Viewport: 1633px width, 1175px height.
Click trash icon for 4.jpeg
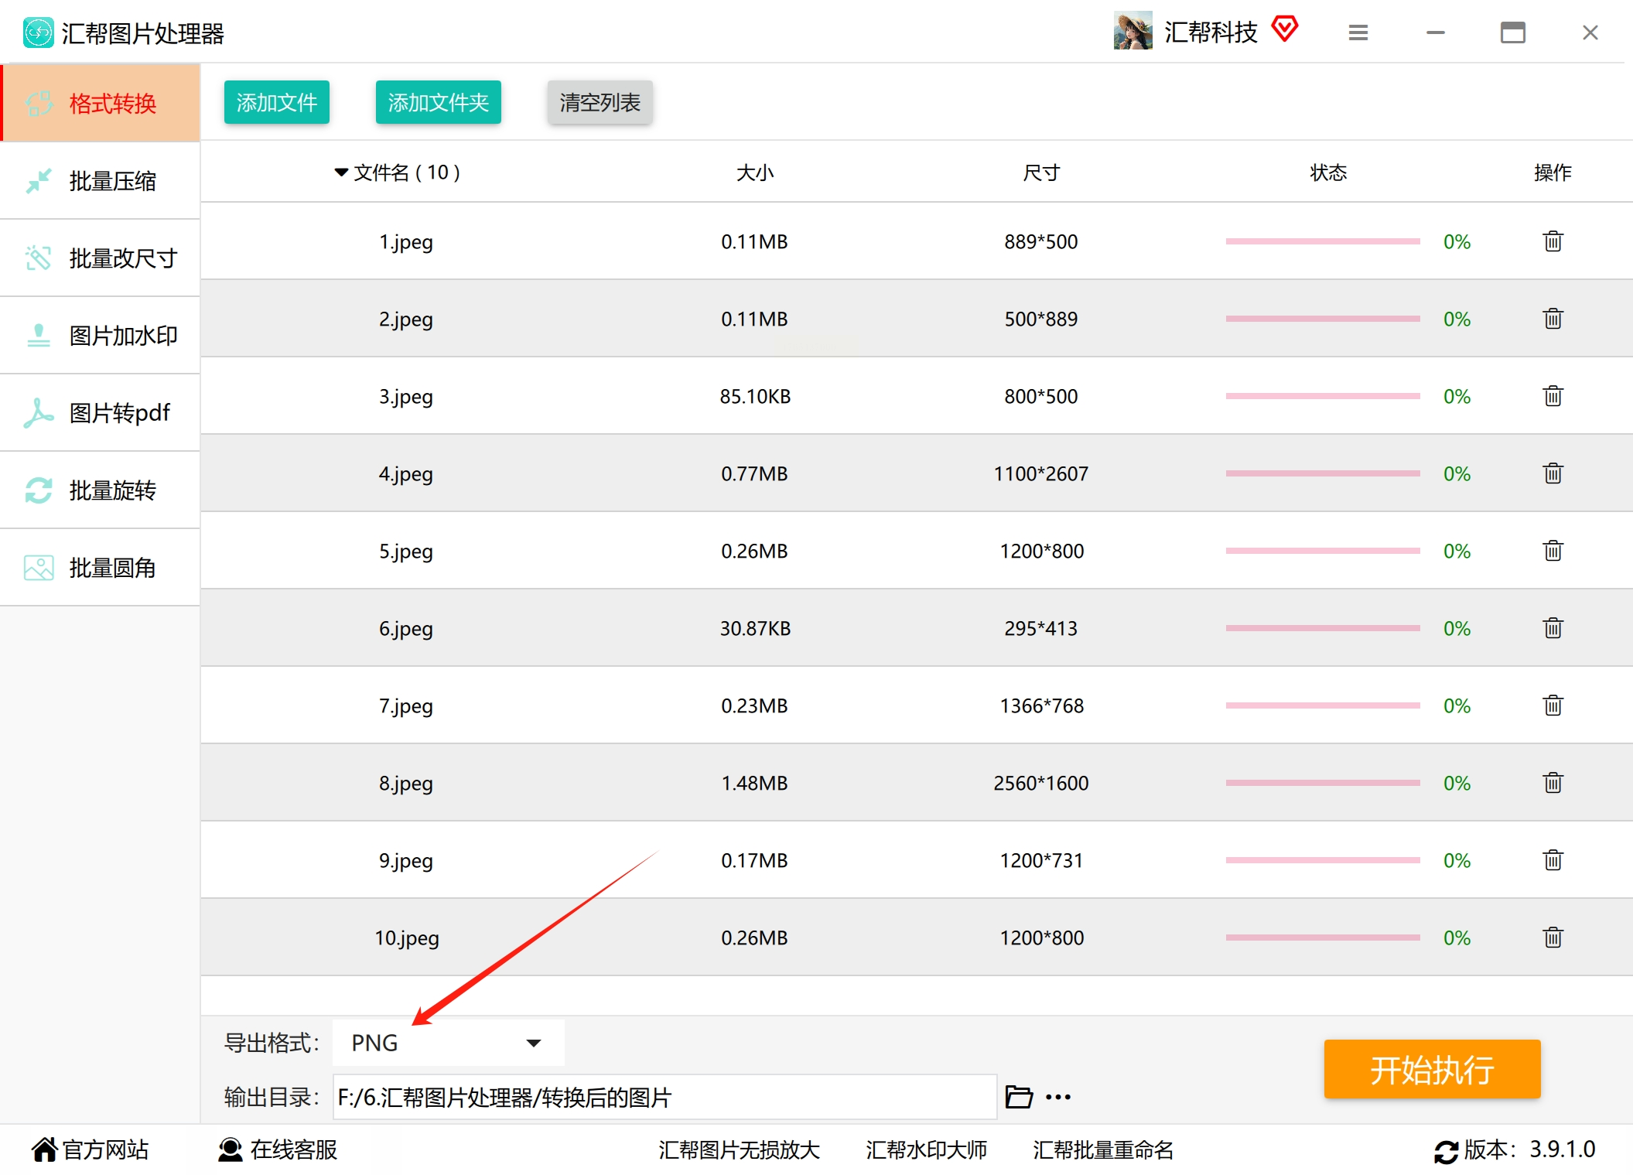point(1553,473)
